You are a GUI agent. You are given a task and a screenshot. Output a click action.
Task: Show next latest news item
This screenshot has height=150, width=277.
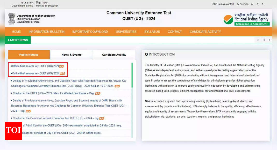coord(269,40)
